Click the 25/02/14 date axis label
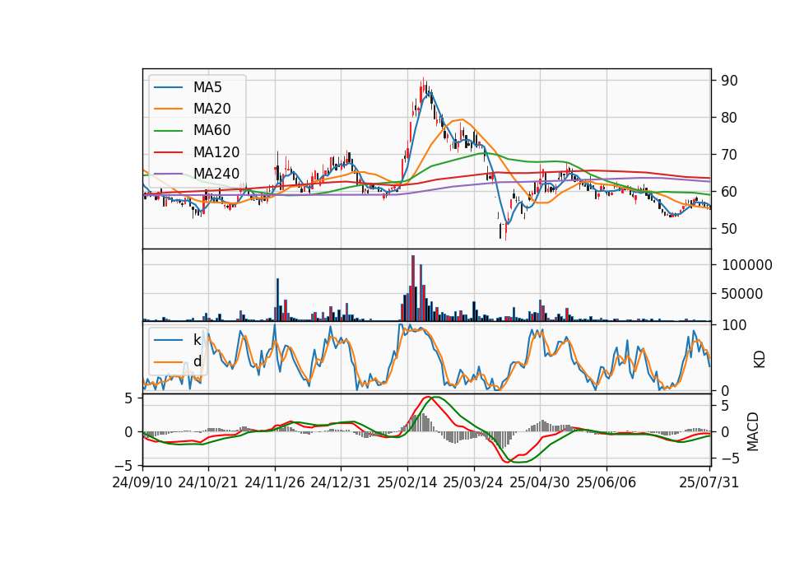 point(407,482)
